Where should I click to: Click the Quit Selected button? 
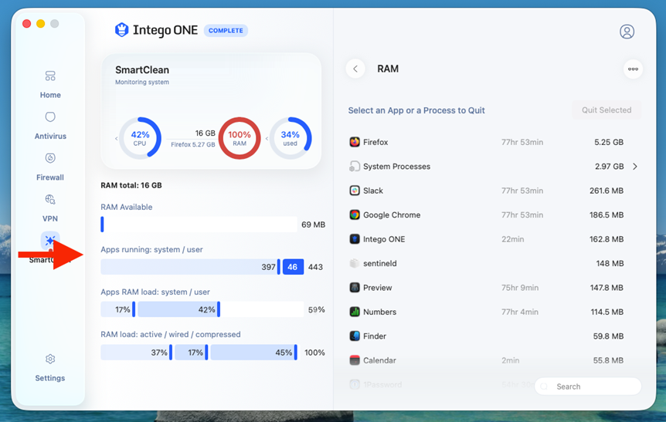(x=607, y=110)
